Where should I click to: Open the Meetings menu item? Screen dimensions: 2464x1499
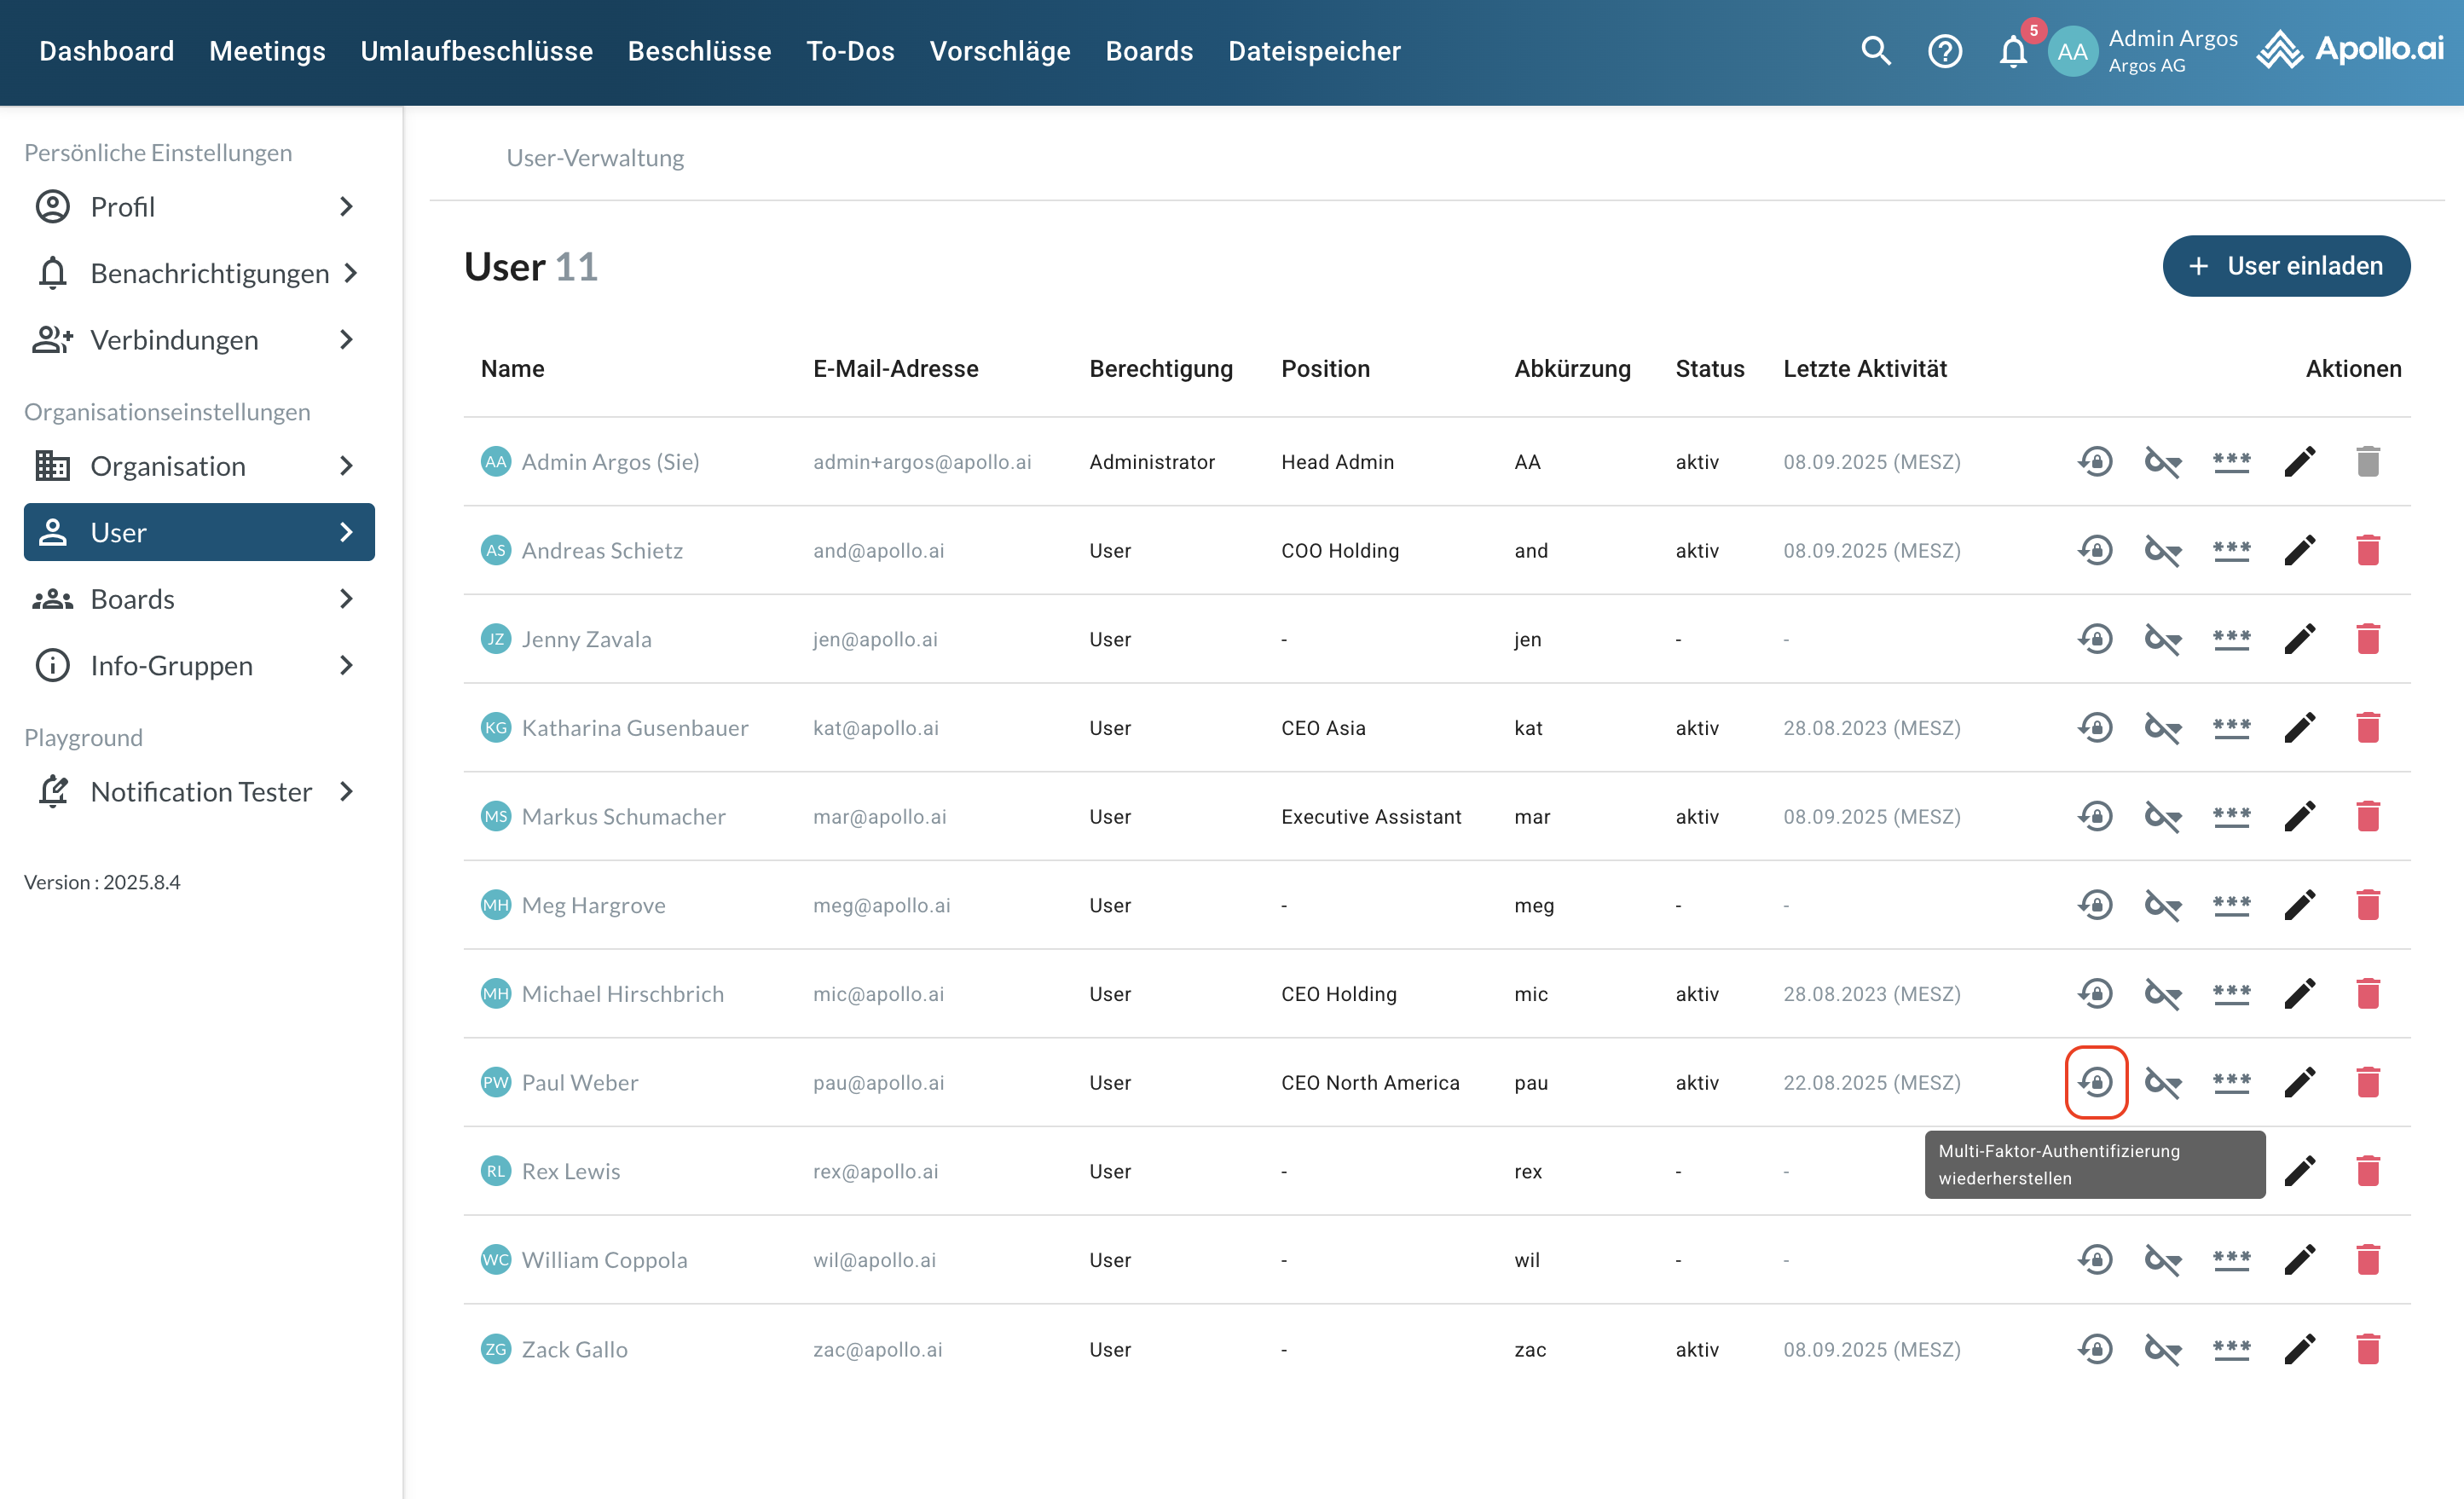coord(267,50)
